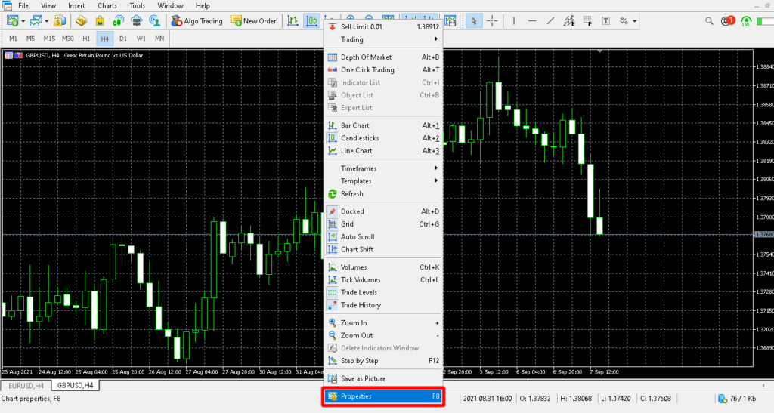Select the trendline drawing tool

click(550, 21)
